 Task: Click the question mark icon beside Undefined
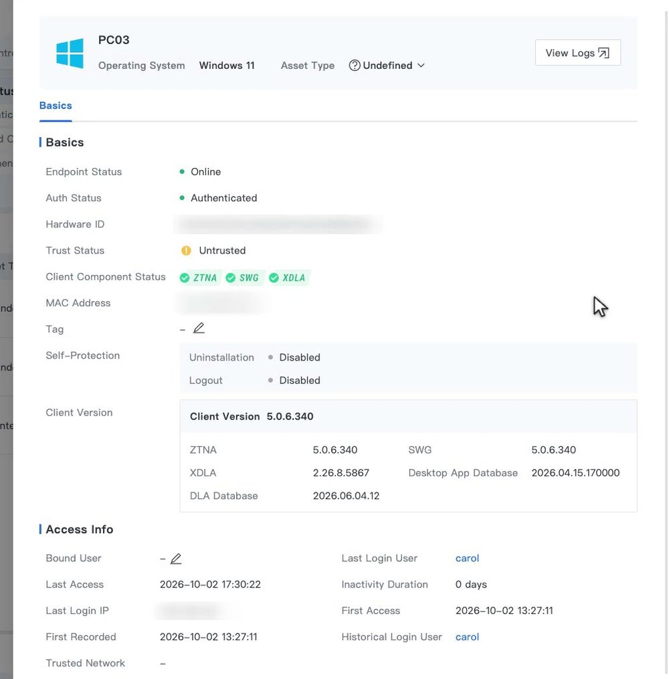point(354,66)
